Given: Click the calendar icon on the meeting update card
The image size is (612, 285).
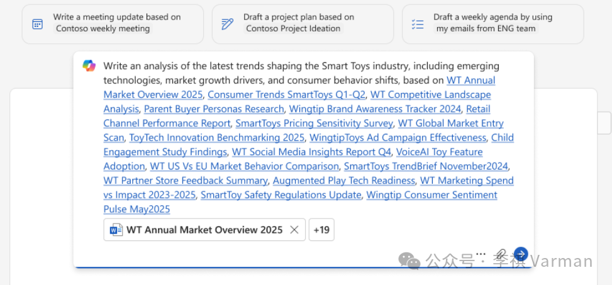Looking at the screenshot, I should pyautogui.click(x=38, y=24).
